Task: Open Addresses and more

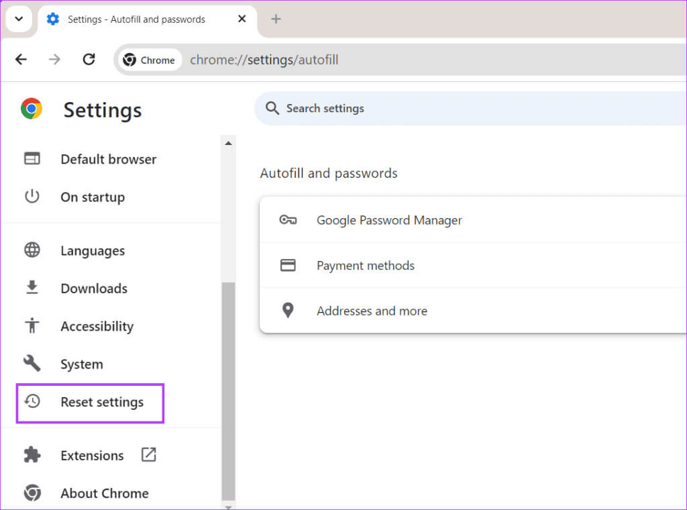Action: [473, 310]
